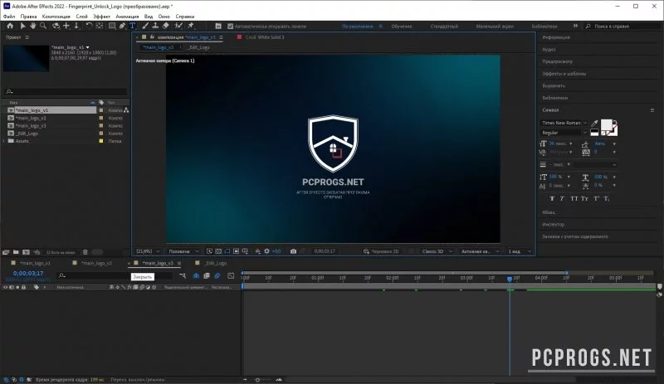Toggle the Faux Bold button
Viewport: 664px width, 384px height.
[552, 198]
